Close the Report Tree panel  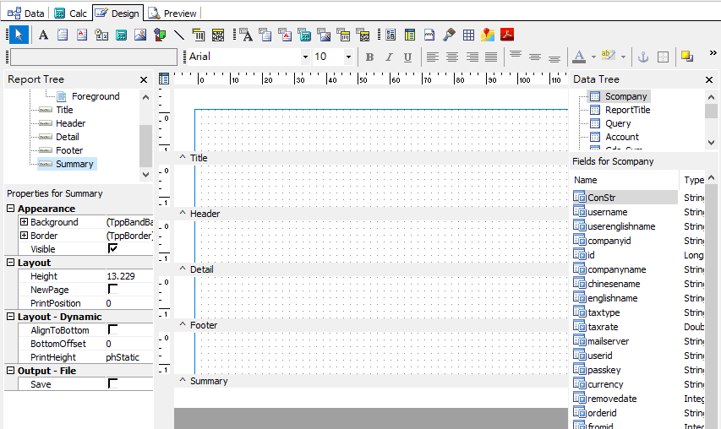(x=144, y=80)
